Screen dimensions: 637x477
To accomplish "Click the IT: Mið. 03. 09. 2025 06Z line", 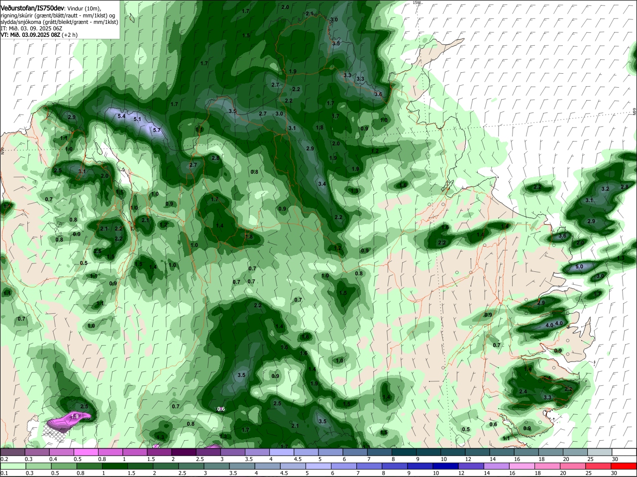I will (x=31, y=28).
